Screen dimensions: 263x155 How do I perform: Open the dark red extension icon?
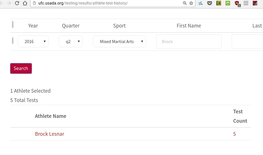(255, 3)
